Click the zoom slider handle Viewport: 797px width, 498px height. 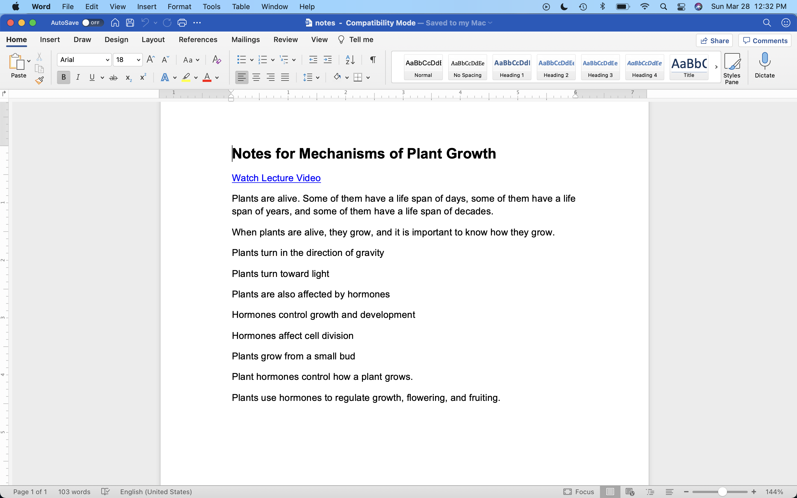coord(722,492)
